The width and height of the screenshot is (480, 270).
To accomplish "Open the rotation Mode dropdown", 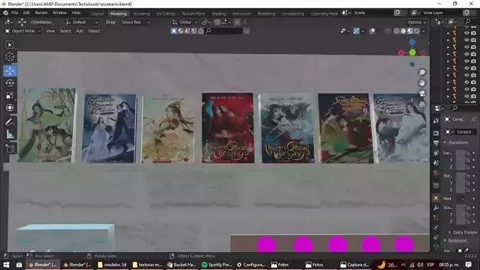I will coord(461,199).
